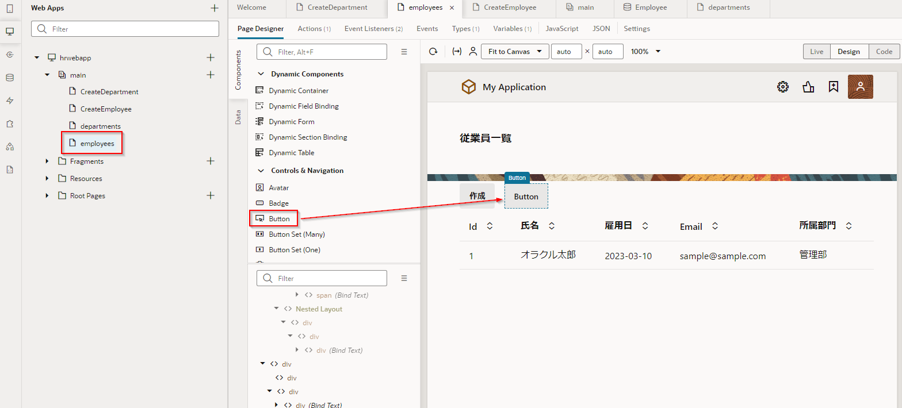Click the reload page icon in designer toolbar

(433, 52)
